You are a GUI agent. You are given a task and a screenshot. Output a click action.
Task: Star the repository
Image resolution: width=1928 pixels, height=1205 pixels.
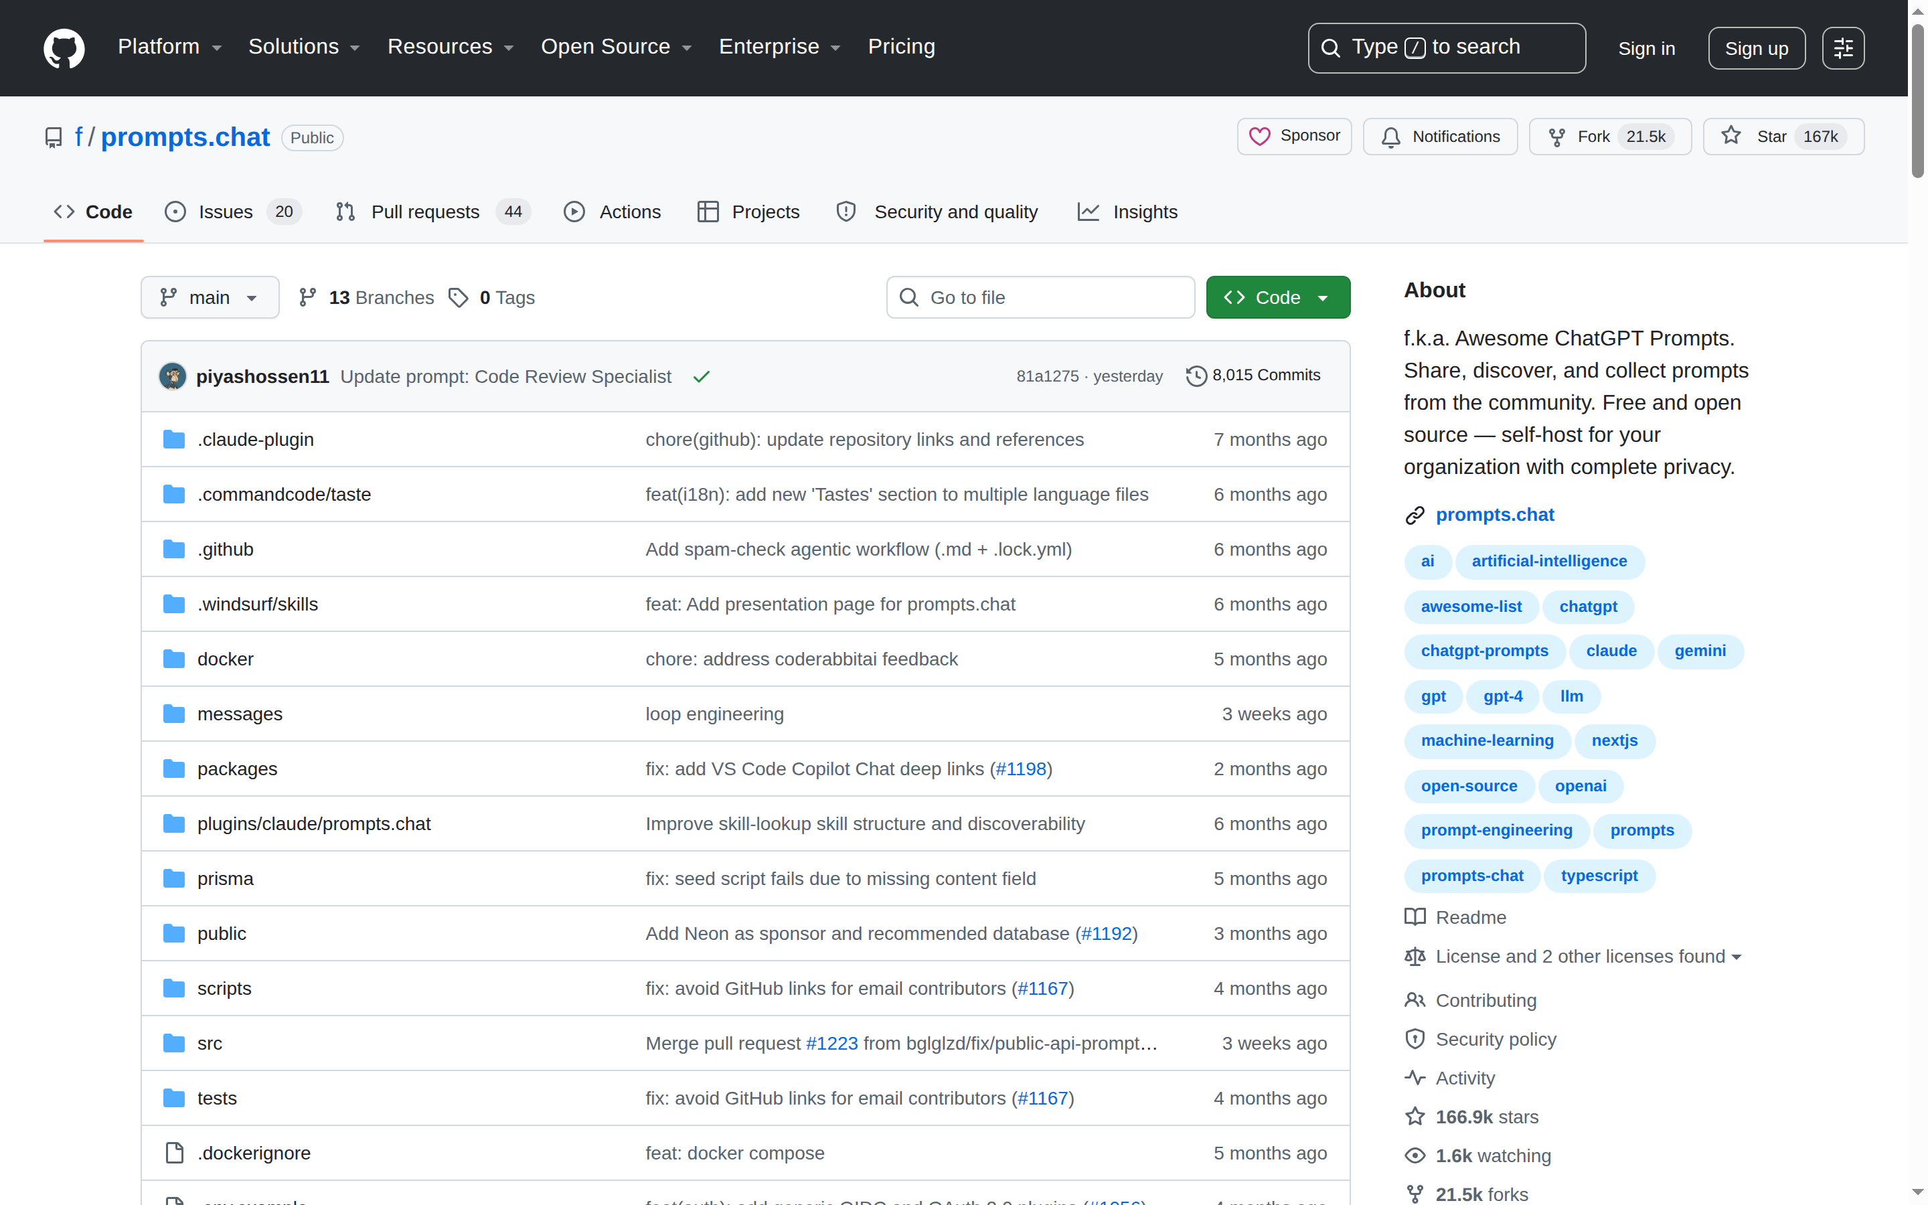point(1783,137)
